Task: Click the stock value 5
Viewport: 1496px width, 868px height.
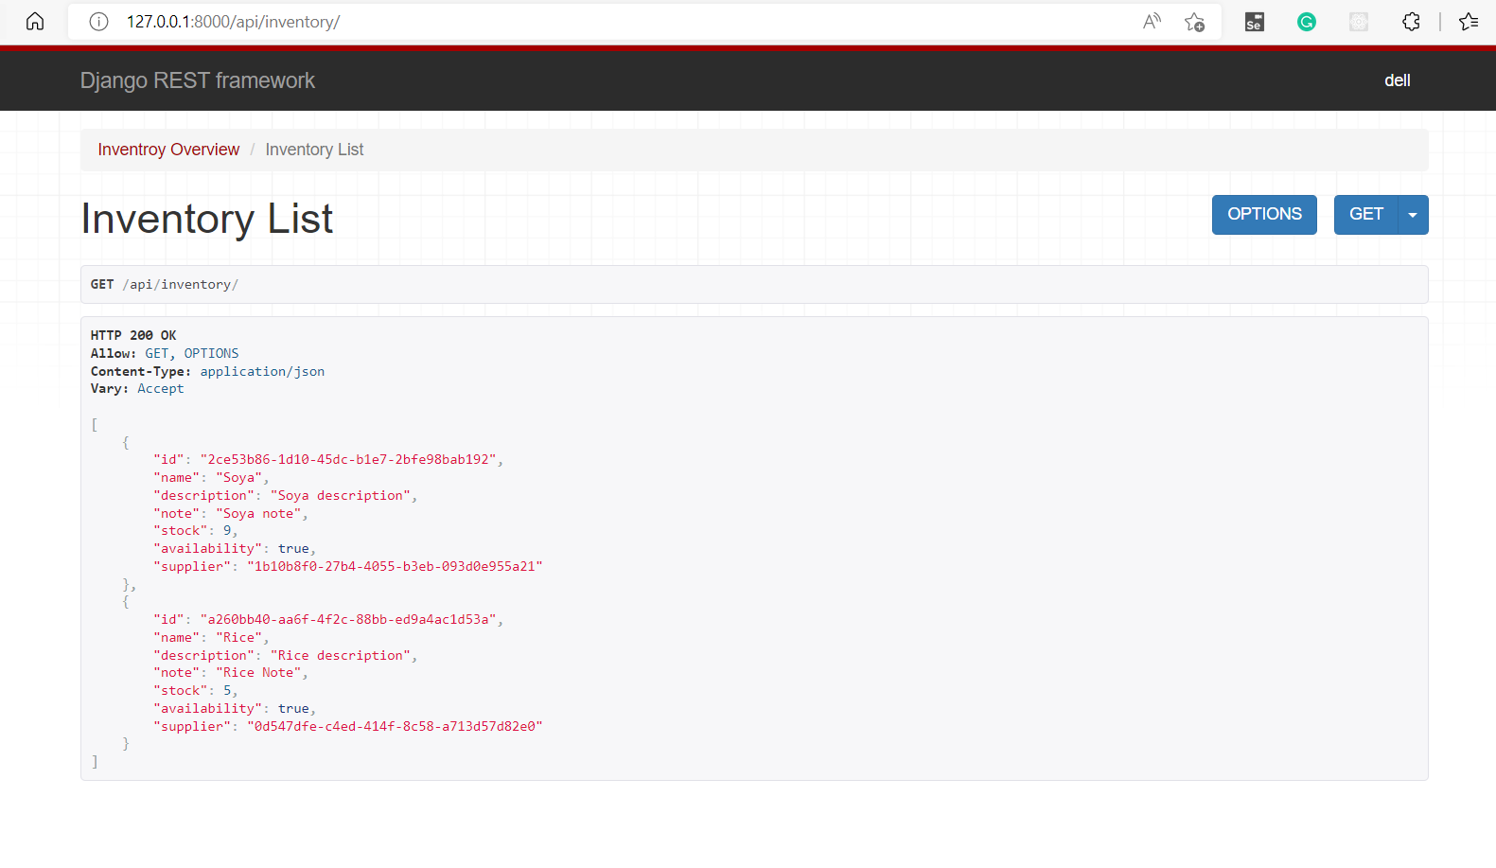Action: [227, 690]
